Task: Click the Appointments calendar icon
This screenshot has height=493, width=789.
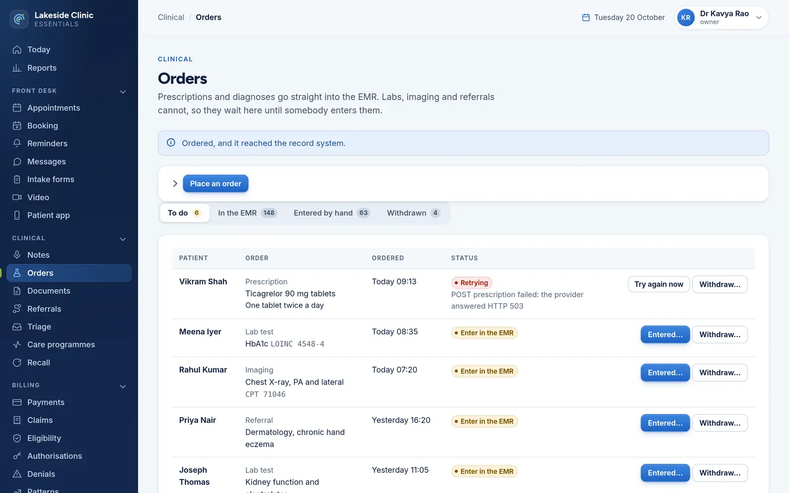Action: point(17,108)
